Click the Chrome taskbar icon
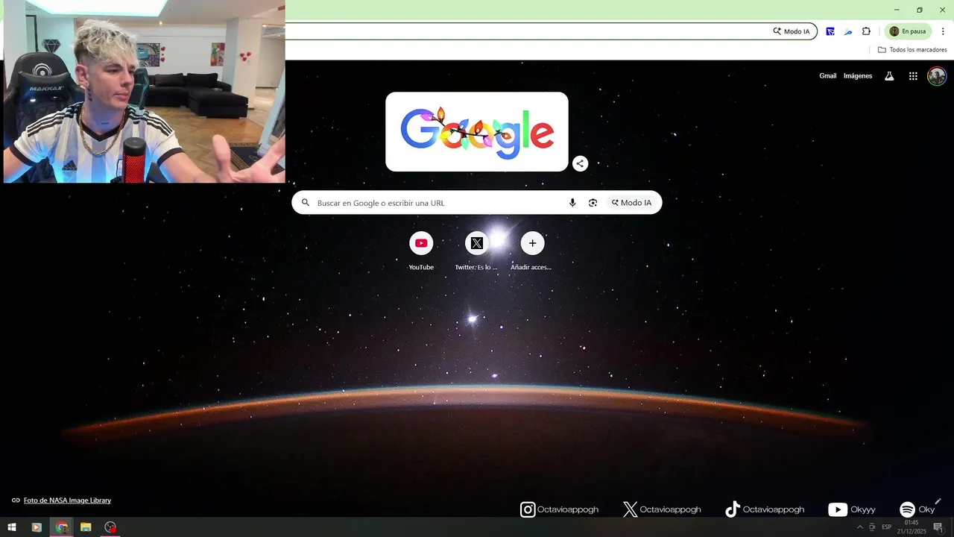Image resolution: width=954 pixels, height=537 pixels. point(61,527)
